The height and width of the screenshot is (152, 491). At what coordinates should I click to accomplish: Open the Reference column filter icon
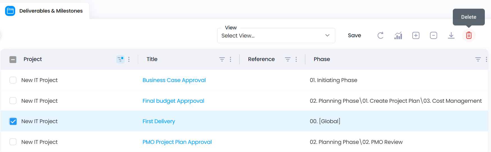pyautogui.click(x=287, y=59)
